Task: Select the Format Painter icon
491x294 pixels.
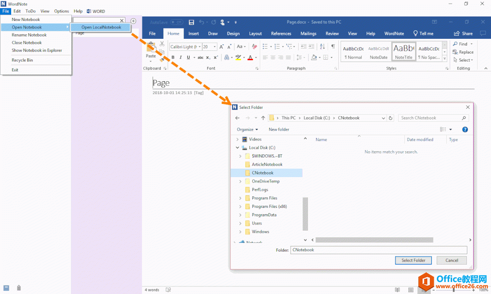Action: pos(162,59)
